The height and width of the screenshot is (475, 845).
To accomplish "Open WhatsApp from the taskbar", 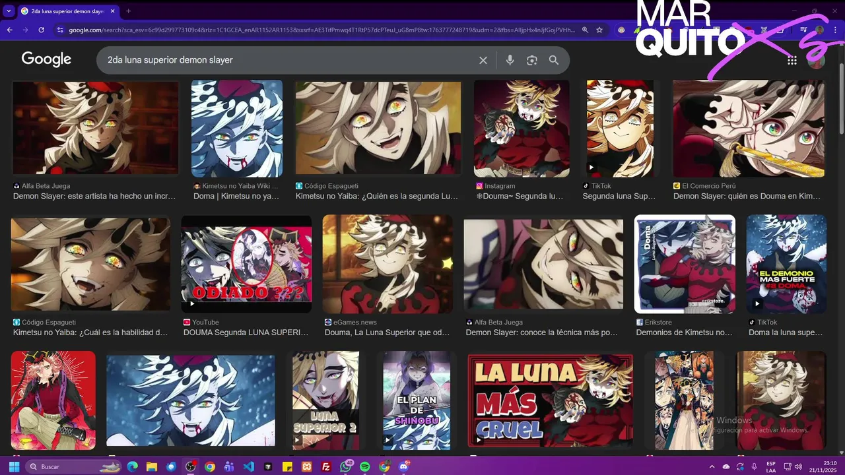I will point(346,466).
